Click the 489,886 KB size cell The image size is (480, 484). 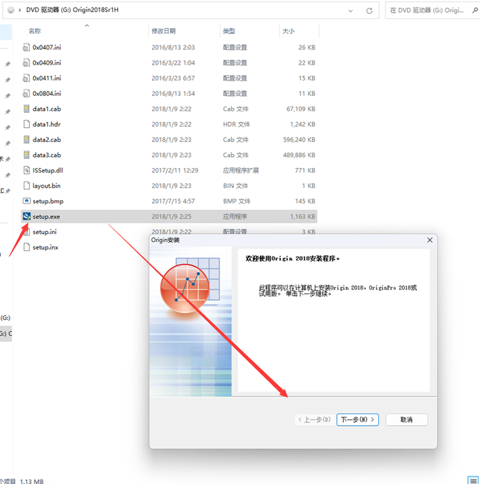[299, 155]
